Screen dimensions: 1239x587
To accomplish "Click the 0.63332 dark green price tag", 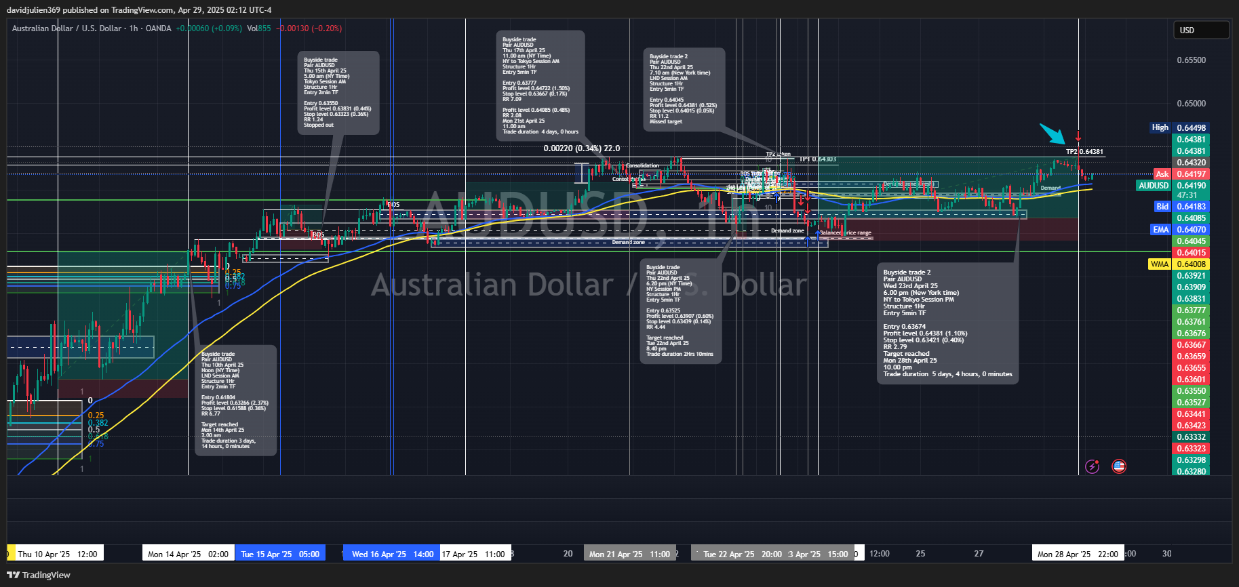I will point(1192,437).
